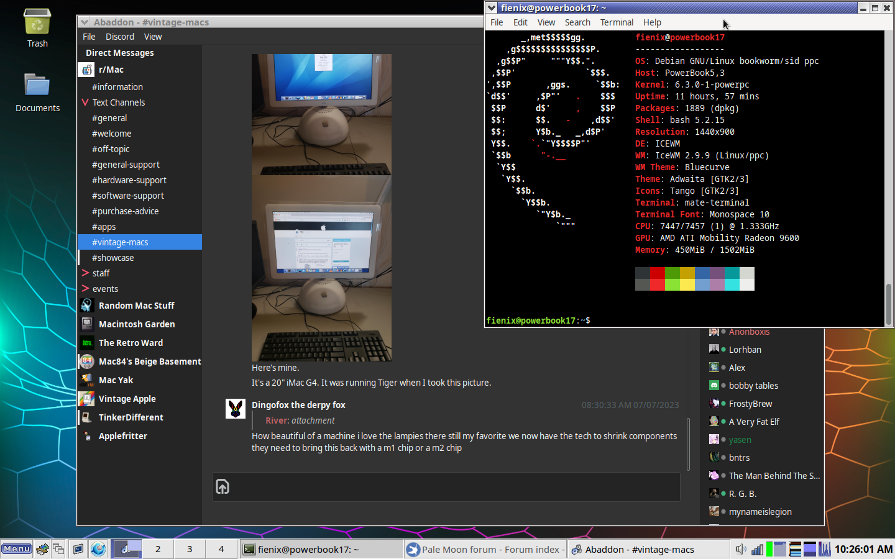Click the taskbar Menu button
The height and width of the screenshot is (559, 895).
point(17,549)
